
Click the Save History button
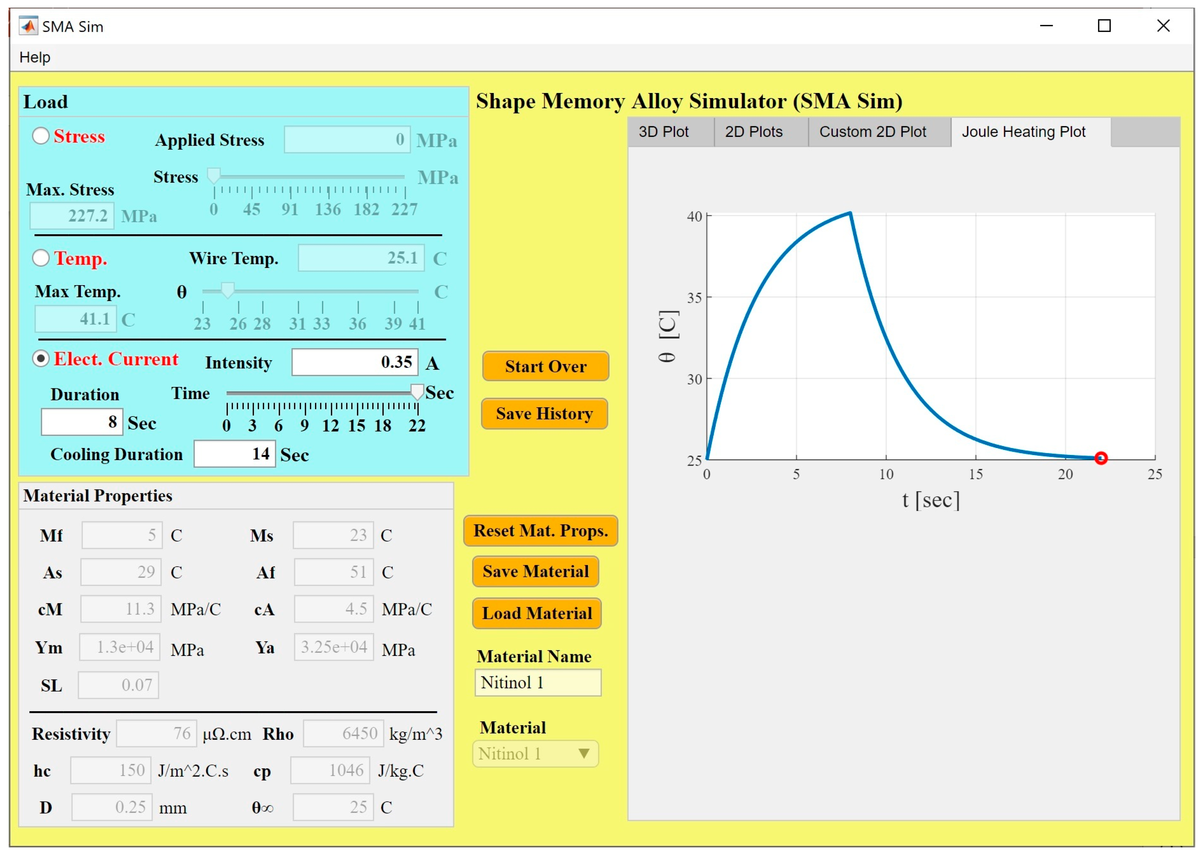tap(544, 414)
